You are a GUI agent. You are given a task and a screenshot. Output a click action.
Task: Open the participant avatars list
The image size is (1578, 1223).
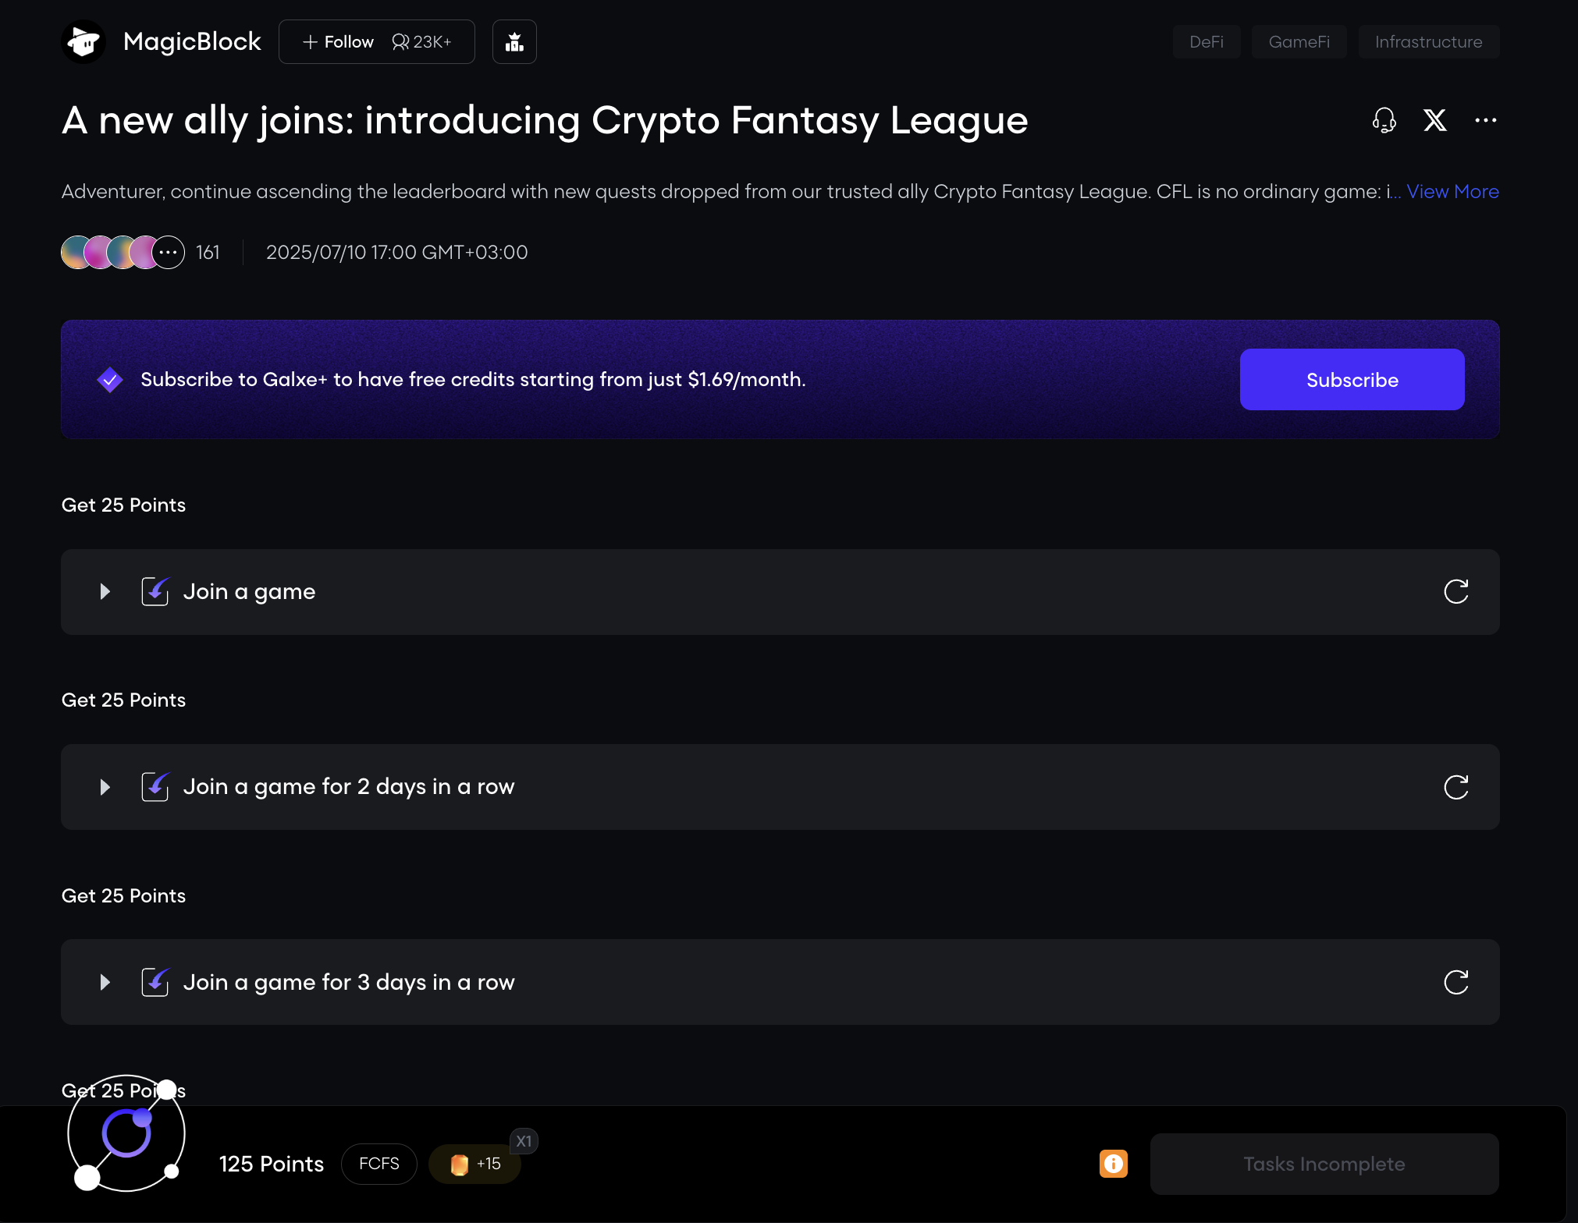(x=123, y=253)
